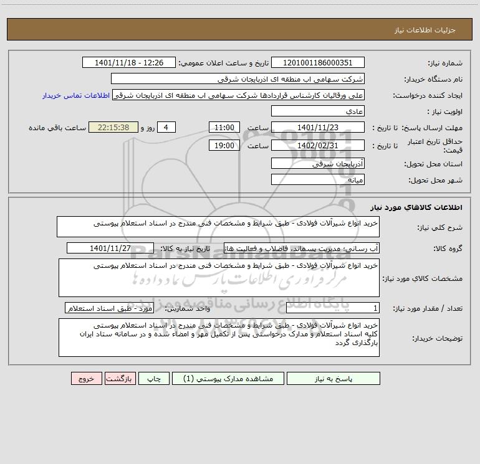Image resolution: width=480 pixels, height=464 pixels.
Task: Click the تاریخ نیاز به کالا field 1401/11/27
Action: click(110, 248)
